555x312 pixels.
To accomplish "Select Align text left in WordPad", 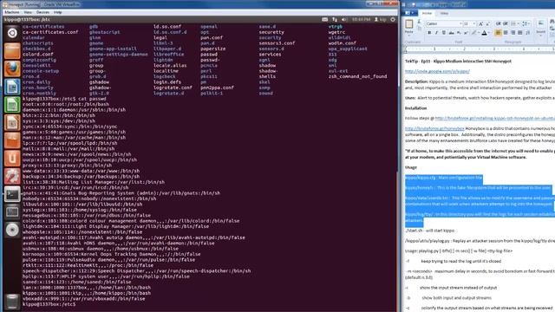I will (x=498, y=33).
